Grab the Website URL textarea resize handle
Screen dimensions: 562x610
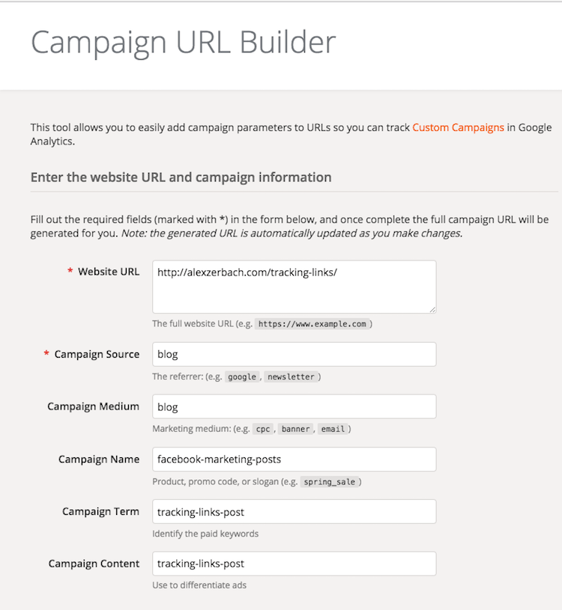[432, 310]
